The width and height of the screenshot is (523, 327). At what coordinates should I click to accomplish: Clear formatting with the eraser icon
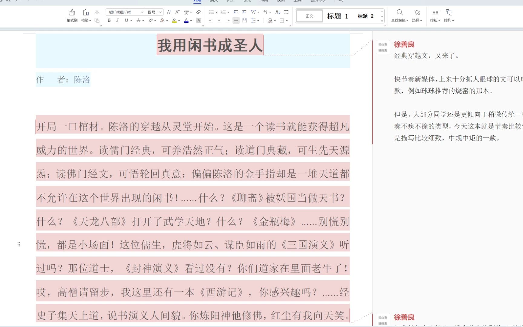(199, 12)
